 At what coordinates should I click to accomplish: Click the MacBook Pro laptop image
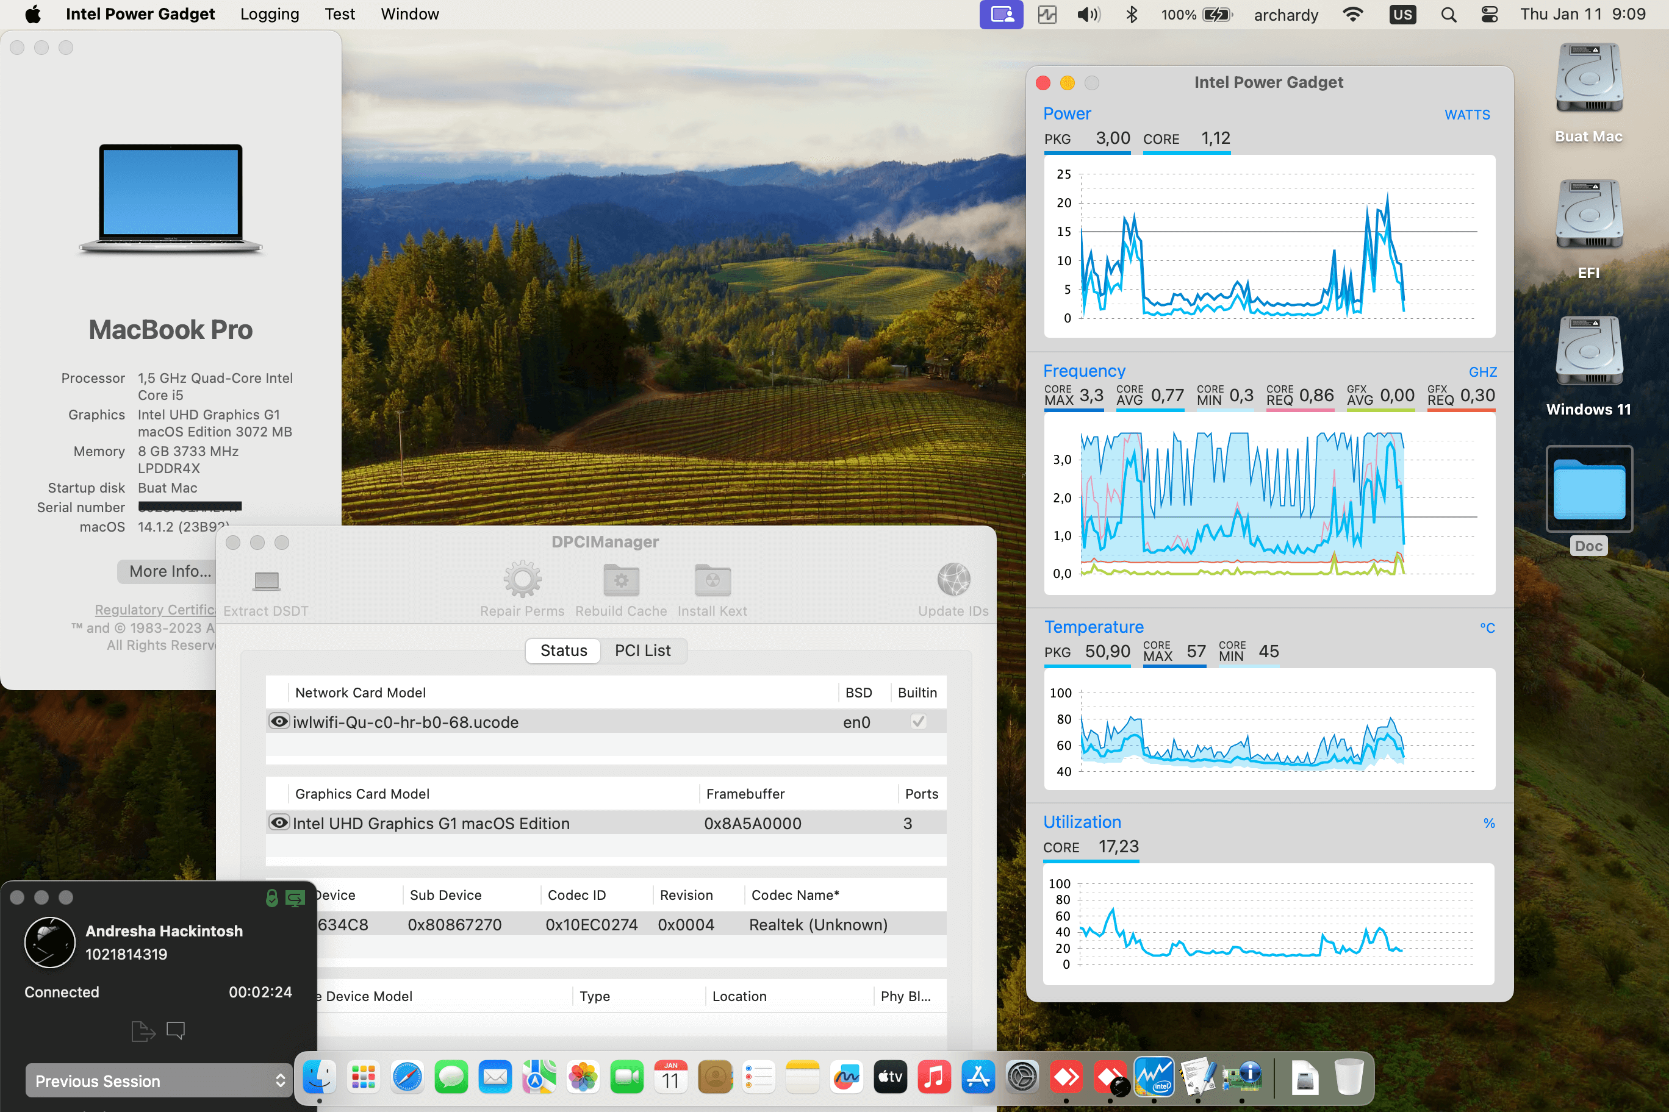[170, 199]
